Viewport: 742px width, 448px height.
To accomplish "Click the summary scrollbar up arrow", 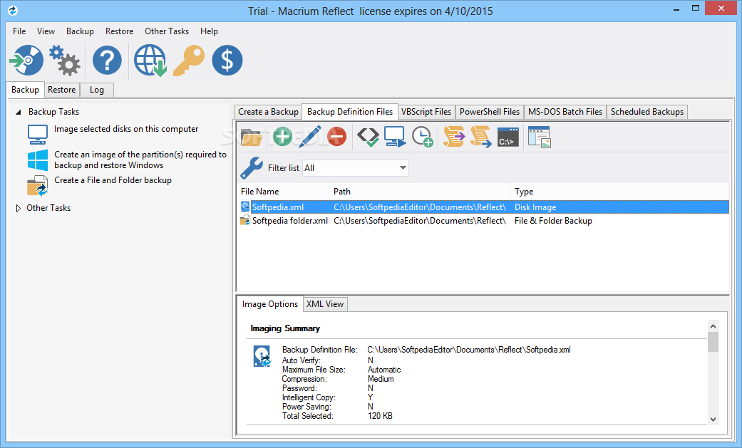I will click(713, 326).
